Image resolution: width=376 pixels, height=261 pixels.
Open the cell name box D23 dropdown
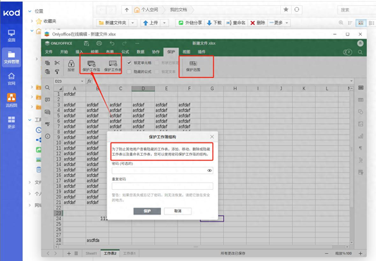(x=82, y=81)
